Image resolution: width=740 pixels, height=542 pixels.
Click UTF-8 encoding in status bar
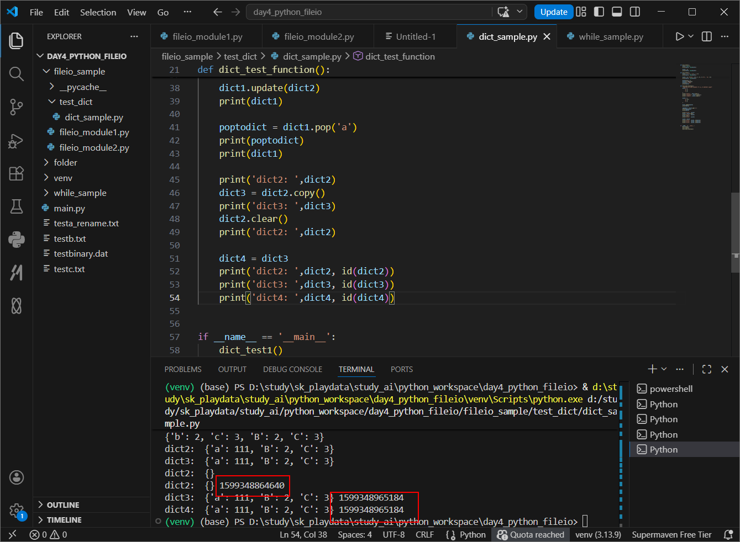pyautogui.click(x=393, y=535)
